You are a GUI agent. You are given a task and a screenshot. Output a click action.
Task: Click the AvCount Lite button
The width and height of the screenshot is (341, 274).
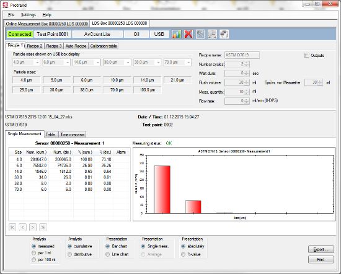pos(97,34)
